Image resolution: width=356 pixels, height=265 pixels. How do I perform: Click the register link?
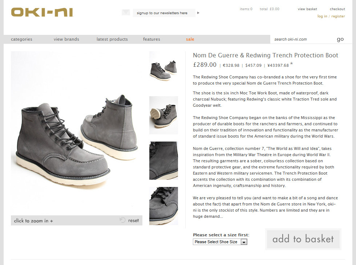tap(338, 16)
